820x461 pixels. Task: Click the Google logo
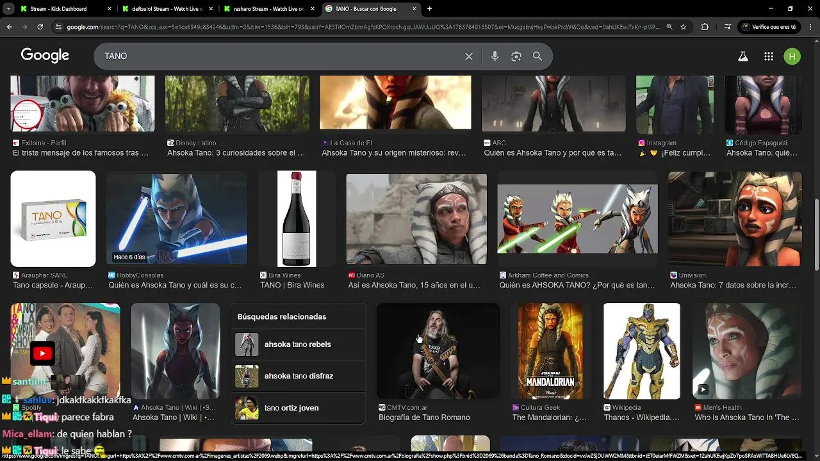coord(45,56)
